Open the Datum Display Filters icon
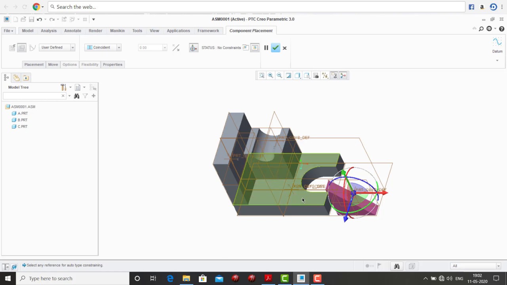Viewport: 507px width, 285px height. tap(325, 76)
